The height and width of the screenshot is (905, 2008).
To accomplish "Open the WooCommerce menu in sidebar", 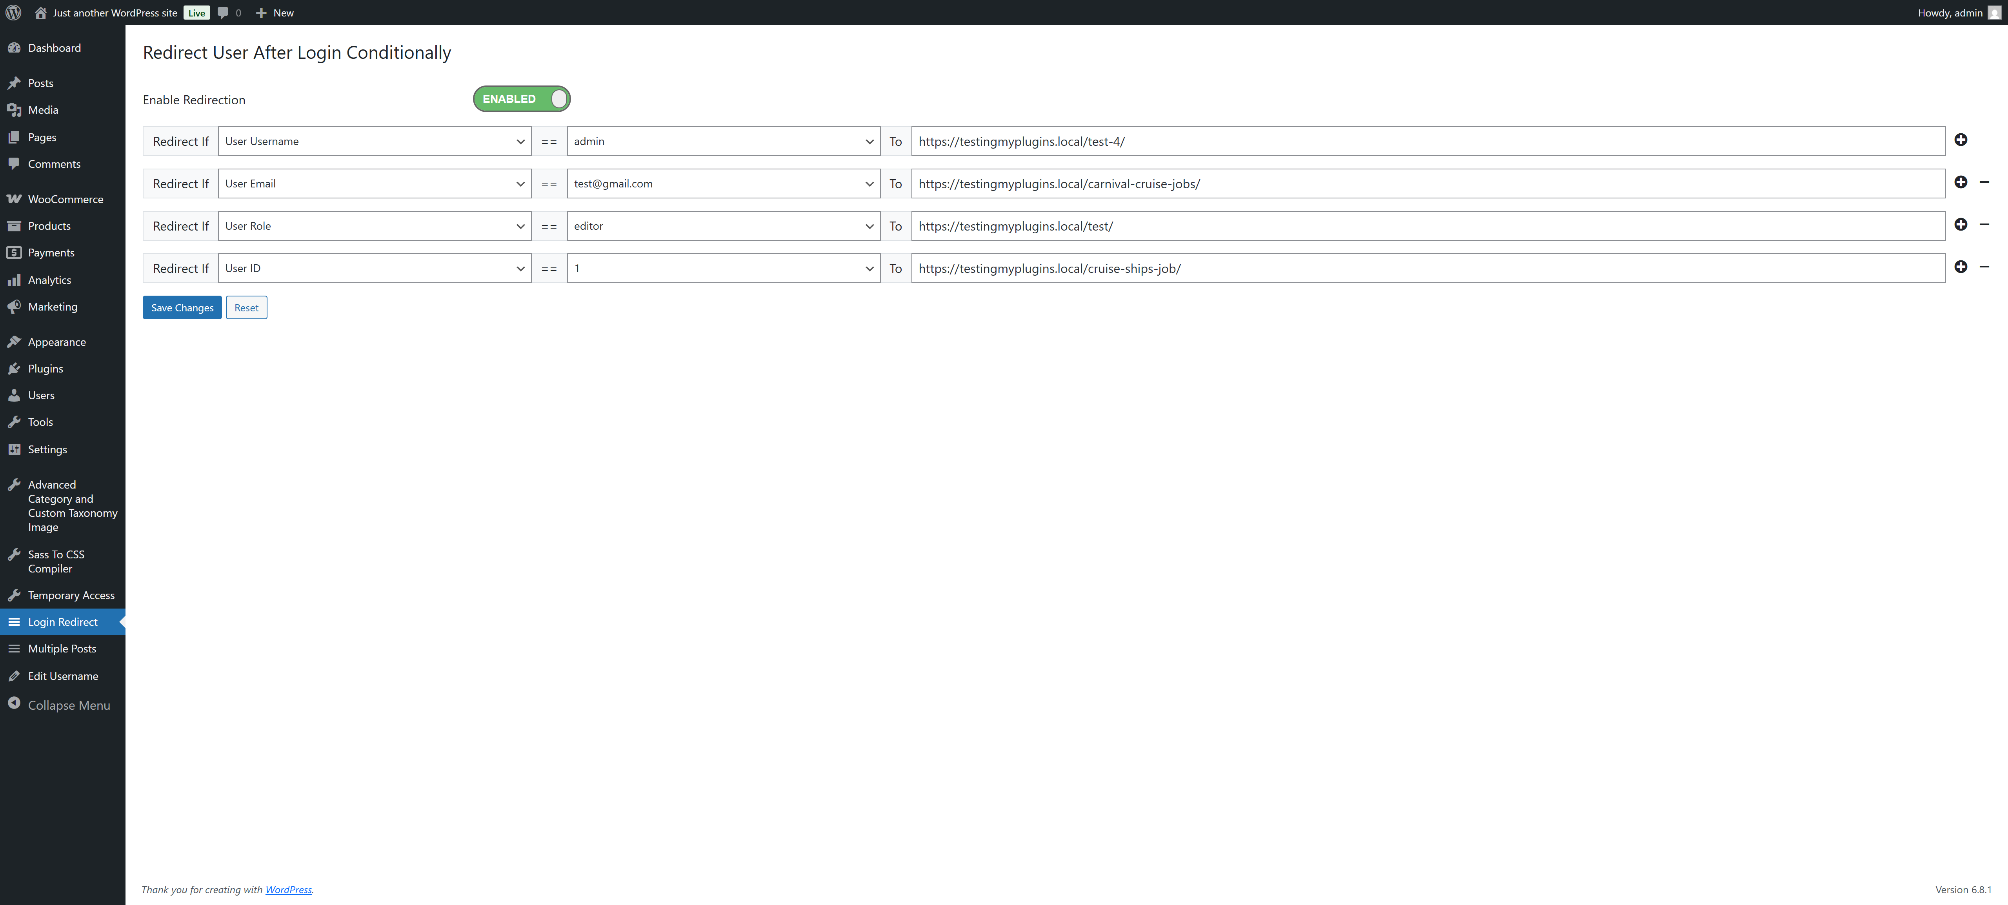I will [x=65, y=199].
